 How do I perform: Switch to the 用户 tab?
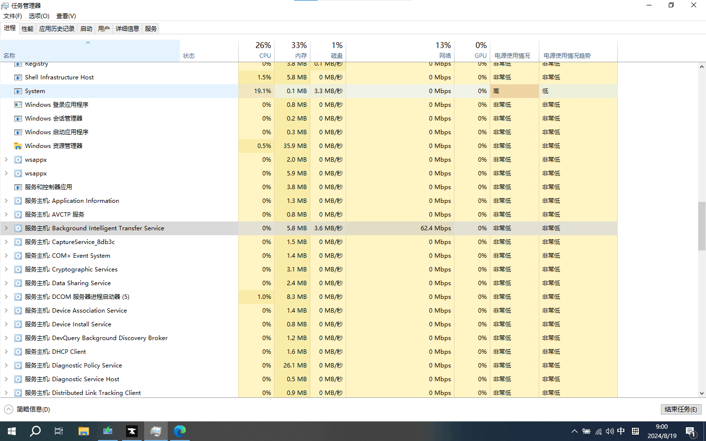[x=104, y=29]
